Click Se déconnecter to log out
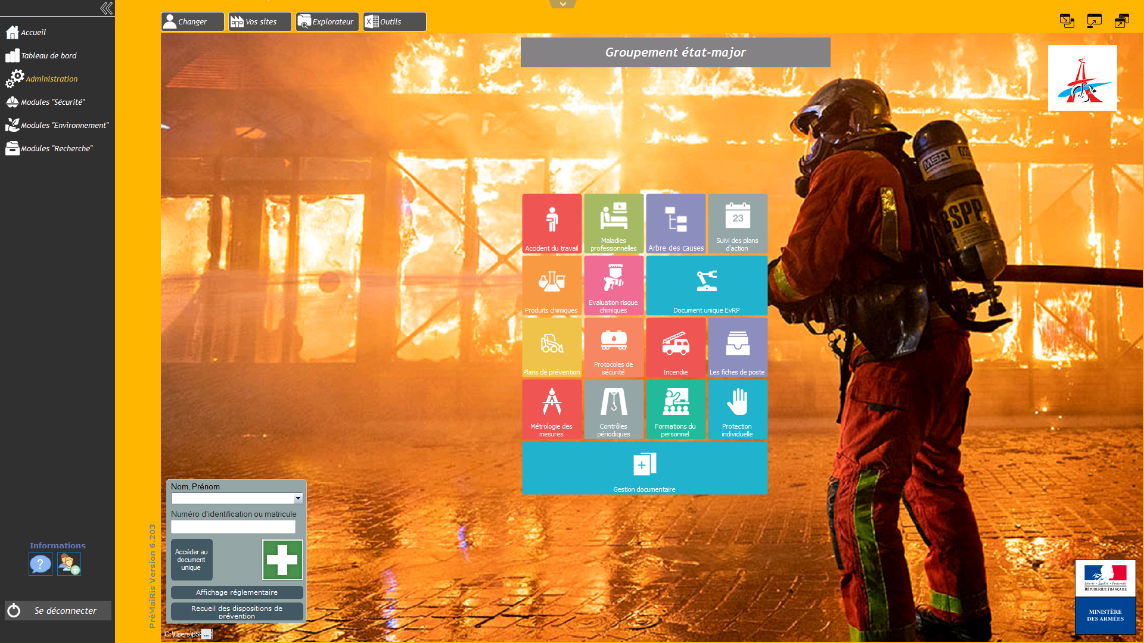 pyautogui.click(x=58, y=610)
